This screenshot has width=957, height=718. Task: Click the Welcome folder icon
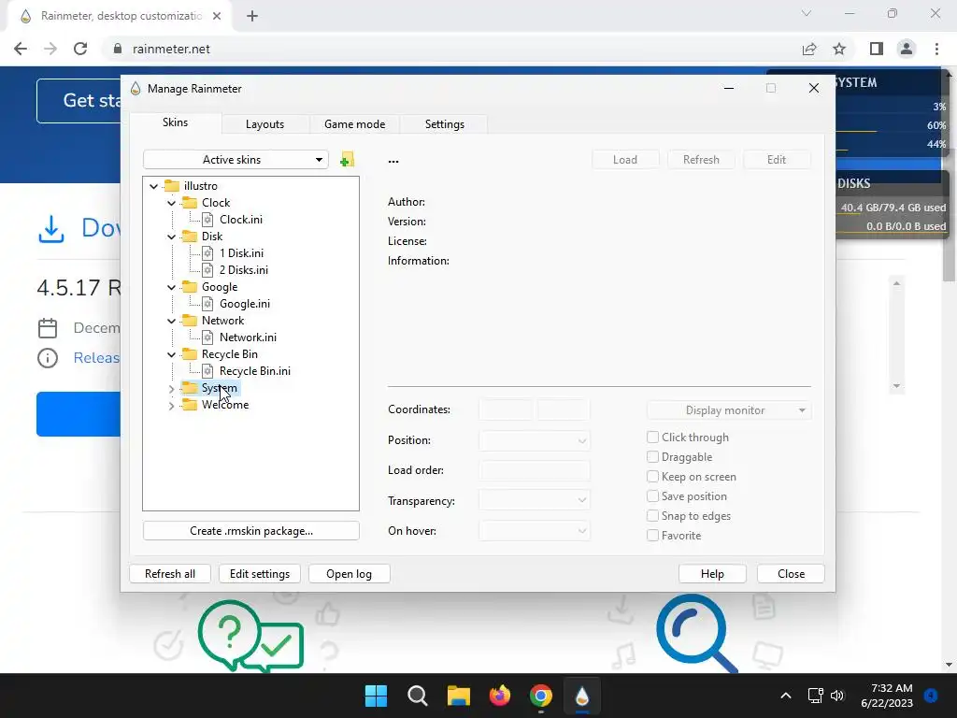click(190, 405)
